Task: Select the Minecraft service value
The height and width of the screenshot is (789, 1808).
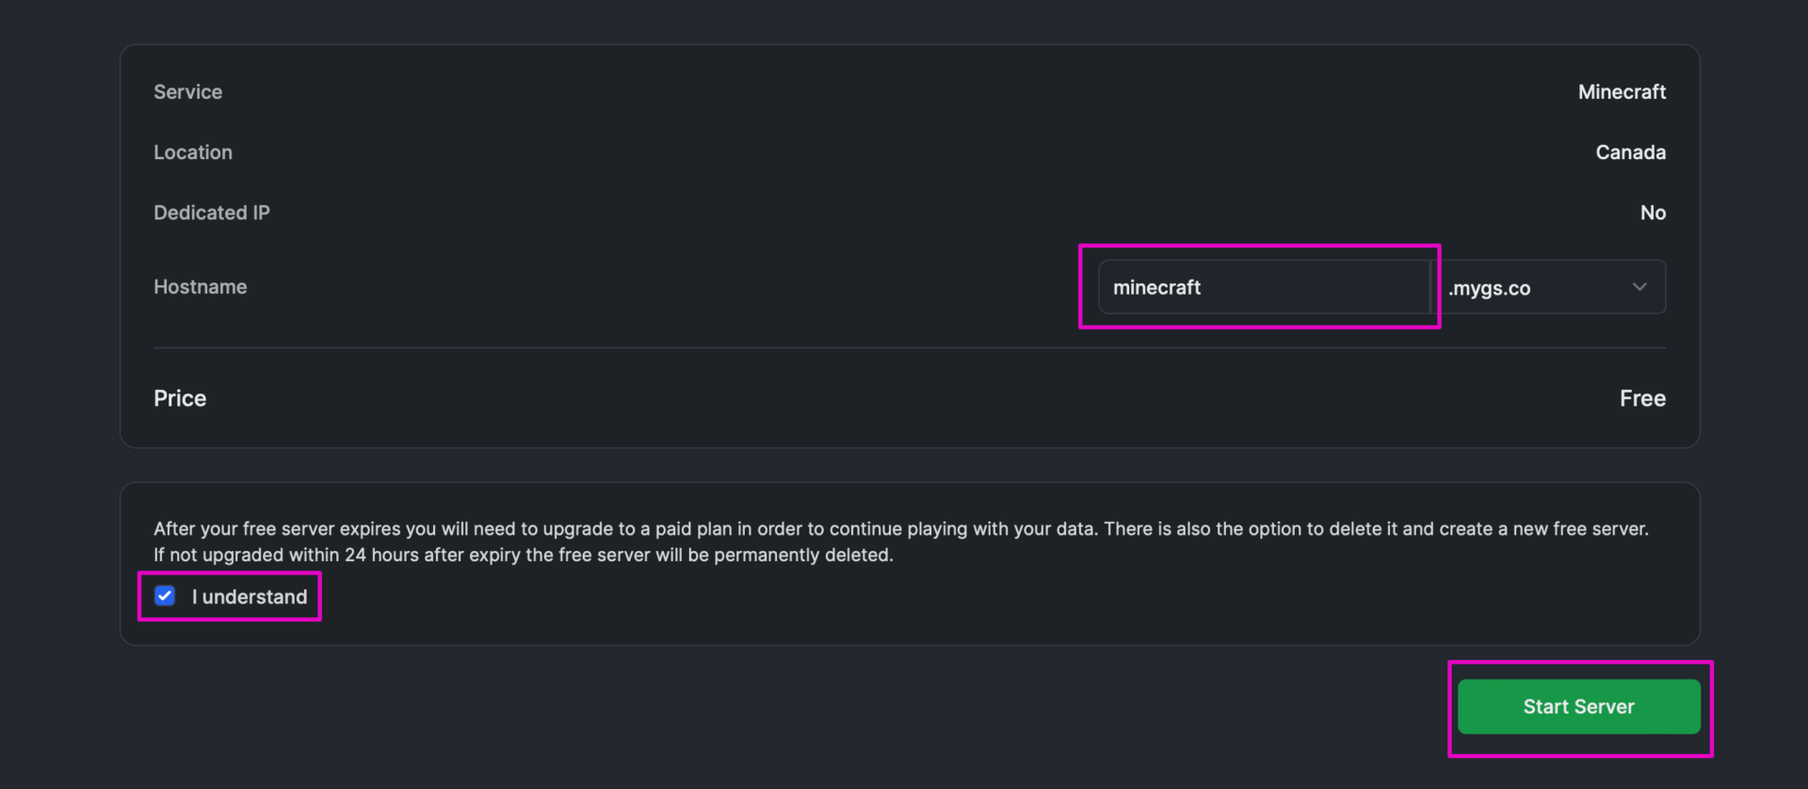Action: pos(1622,92)
